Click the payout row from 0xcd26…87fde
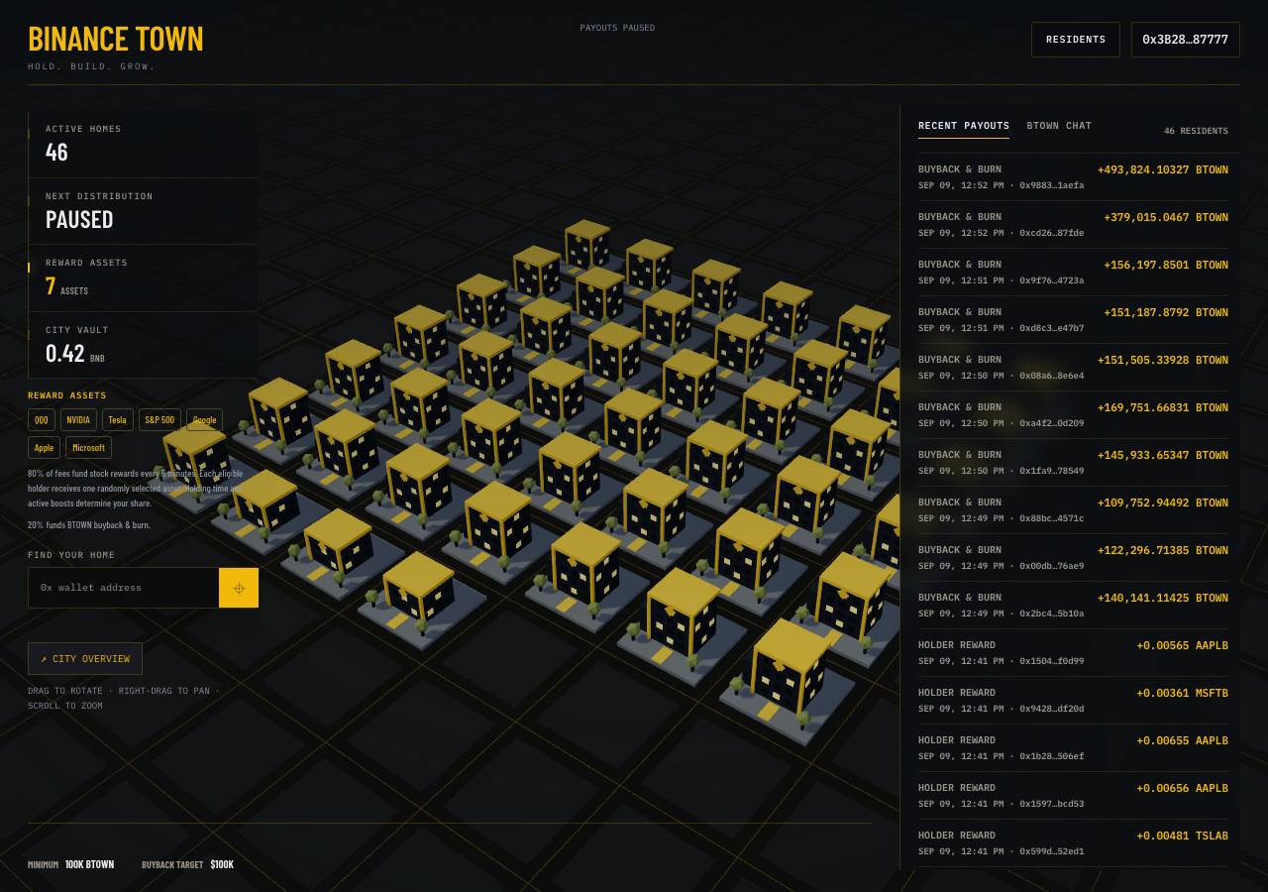Image resolution: width=1268 pixels, height=892 pixels. [1073, 225]
